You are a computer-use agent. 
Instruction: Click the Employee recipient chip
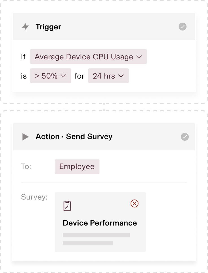tap(77, 167)
